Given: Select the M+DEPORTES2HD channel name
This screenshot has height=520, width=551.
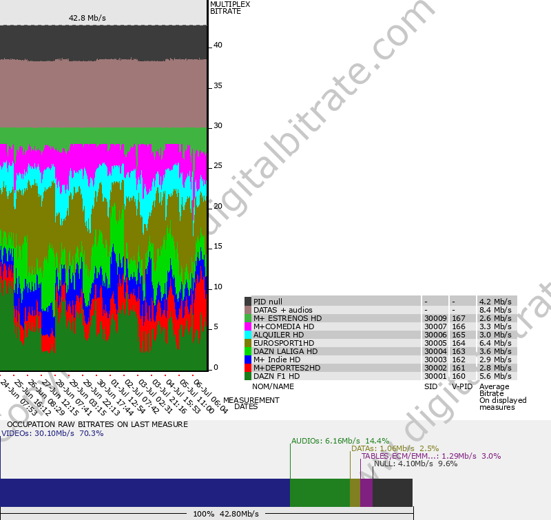Looking at the screenshot, I should (x=287, y=368).
